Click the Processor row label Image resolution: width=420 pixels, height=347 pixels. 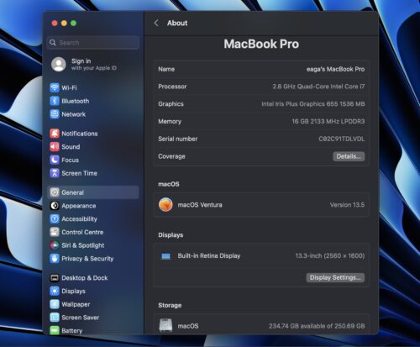coord(172,87)
